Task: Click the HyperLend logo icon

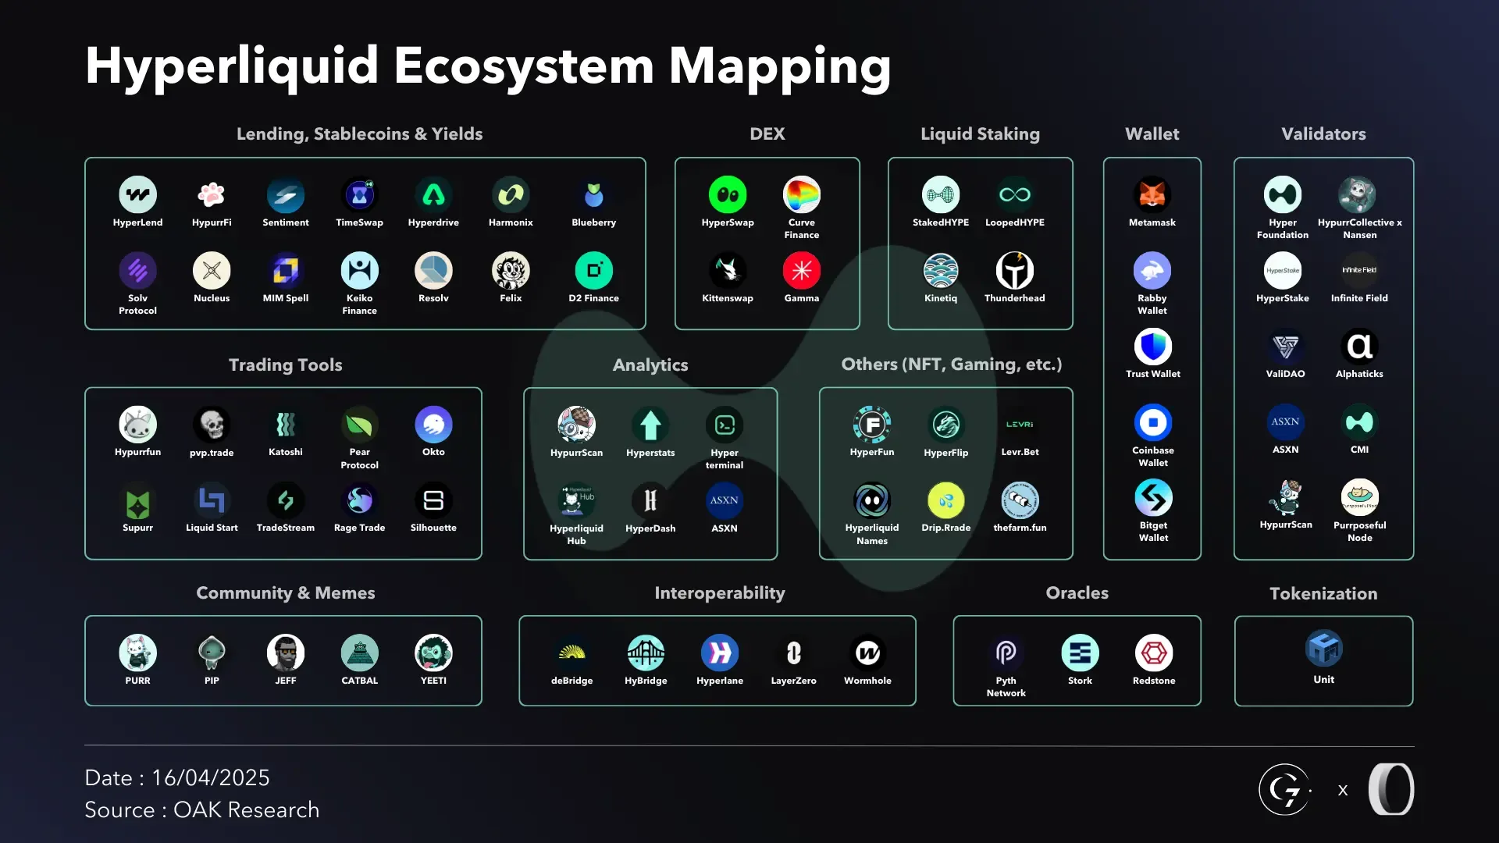Action: pyautogui.click(x=137, y=194)
